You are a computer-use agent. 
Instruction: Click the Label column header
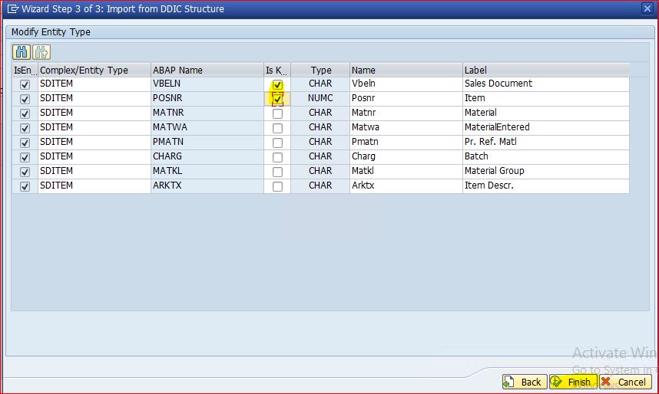coord(545,70)
